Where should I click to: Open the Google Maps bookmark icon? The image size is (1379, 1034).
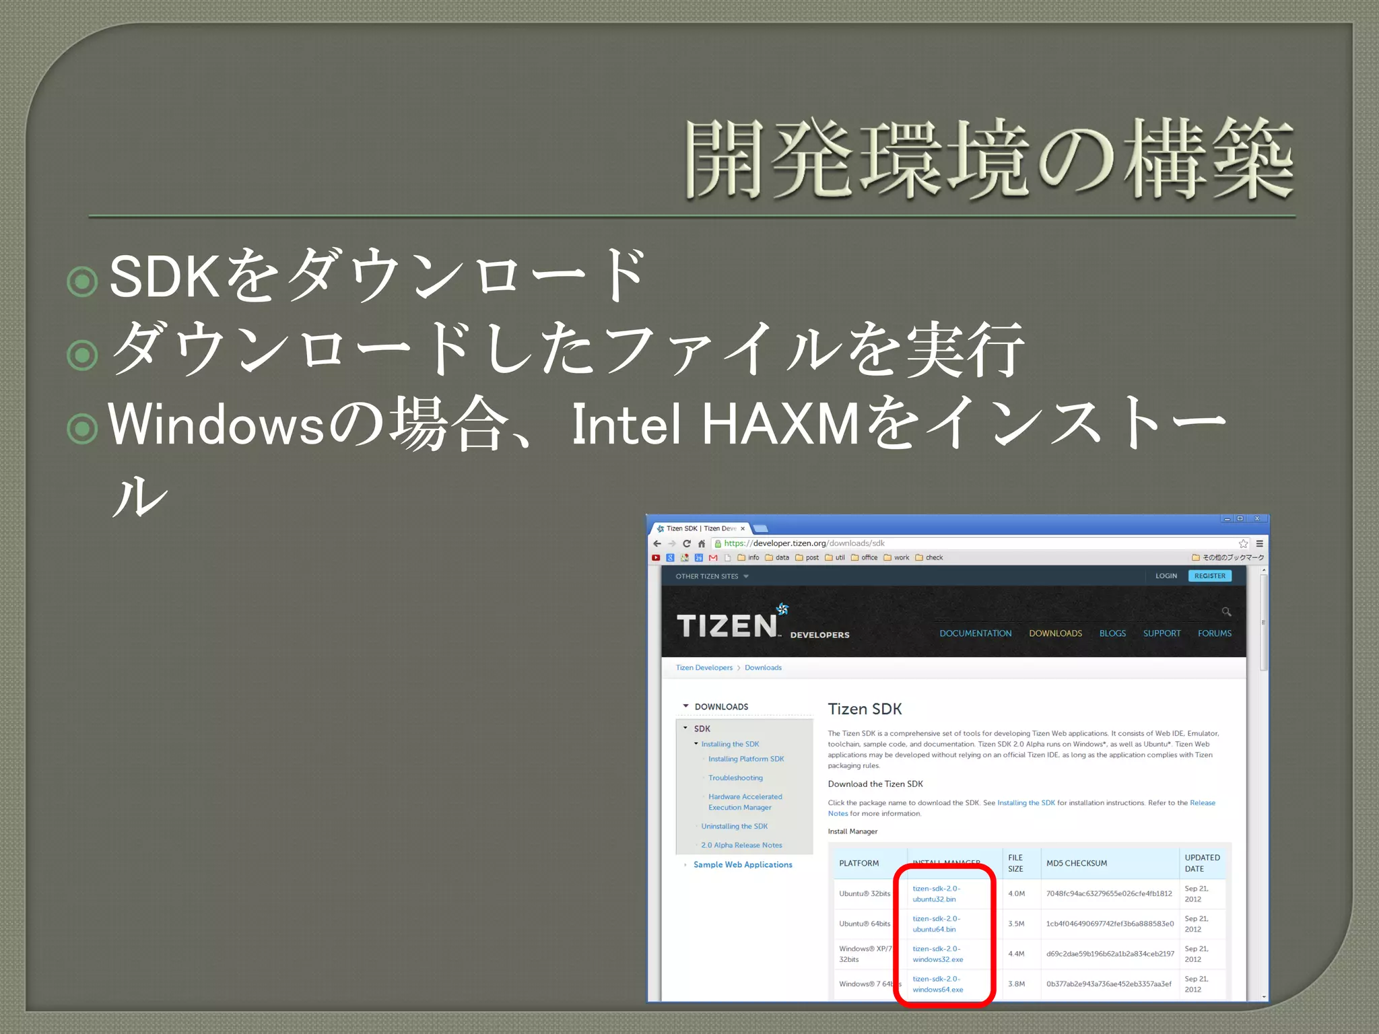tap(685, 557)
